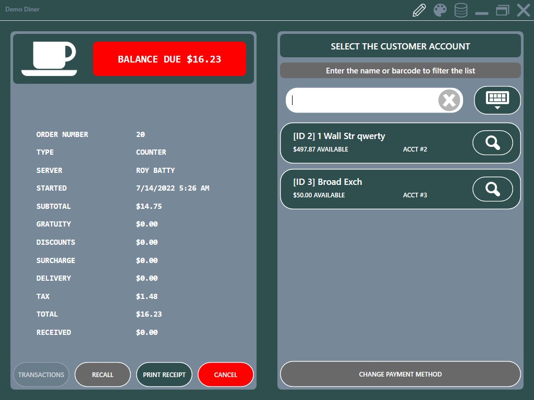Image resolution: width=534 pixels, height=400 pixels.
Task: Restore down the Demo Diner window
Action: [502, 10]
